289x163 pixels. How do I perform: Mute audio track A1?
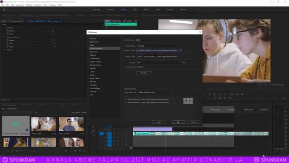(118, 134)
